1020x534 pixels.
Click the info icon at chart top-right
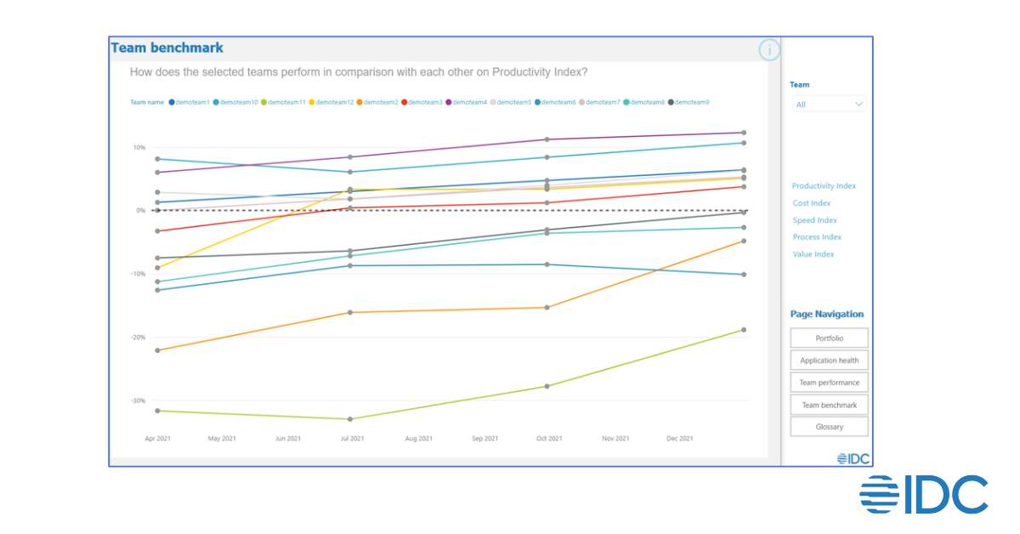pyautogui.click(x=768, y=50)
